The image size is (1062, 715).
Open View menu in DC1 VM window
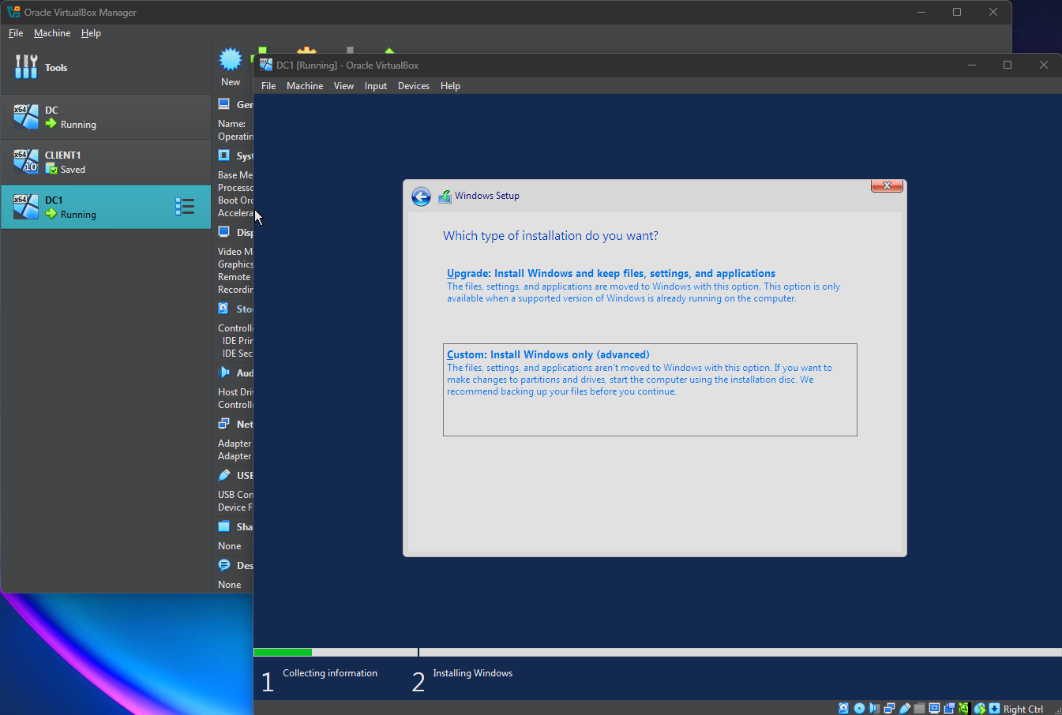[343, 86]
